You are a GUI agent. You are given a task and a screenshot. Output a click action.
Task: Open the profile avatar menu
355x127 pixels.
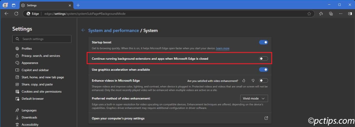point(5,5)
